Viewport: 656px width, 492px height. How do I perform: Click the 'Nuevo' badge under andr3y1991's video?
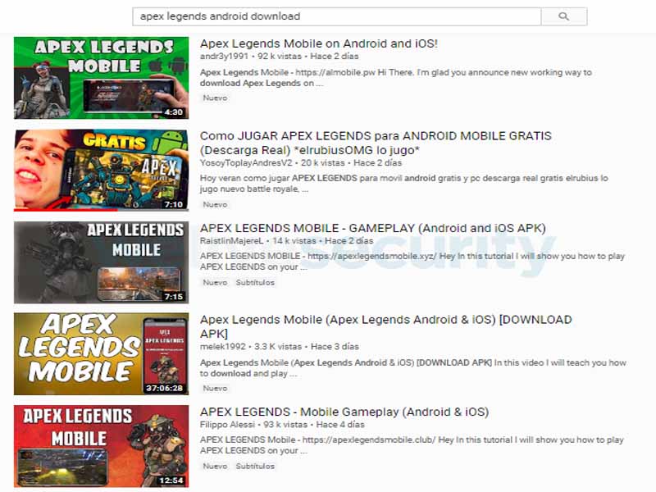click(x=215, y=98)
